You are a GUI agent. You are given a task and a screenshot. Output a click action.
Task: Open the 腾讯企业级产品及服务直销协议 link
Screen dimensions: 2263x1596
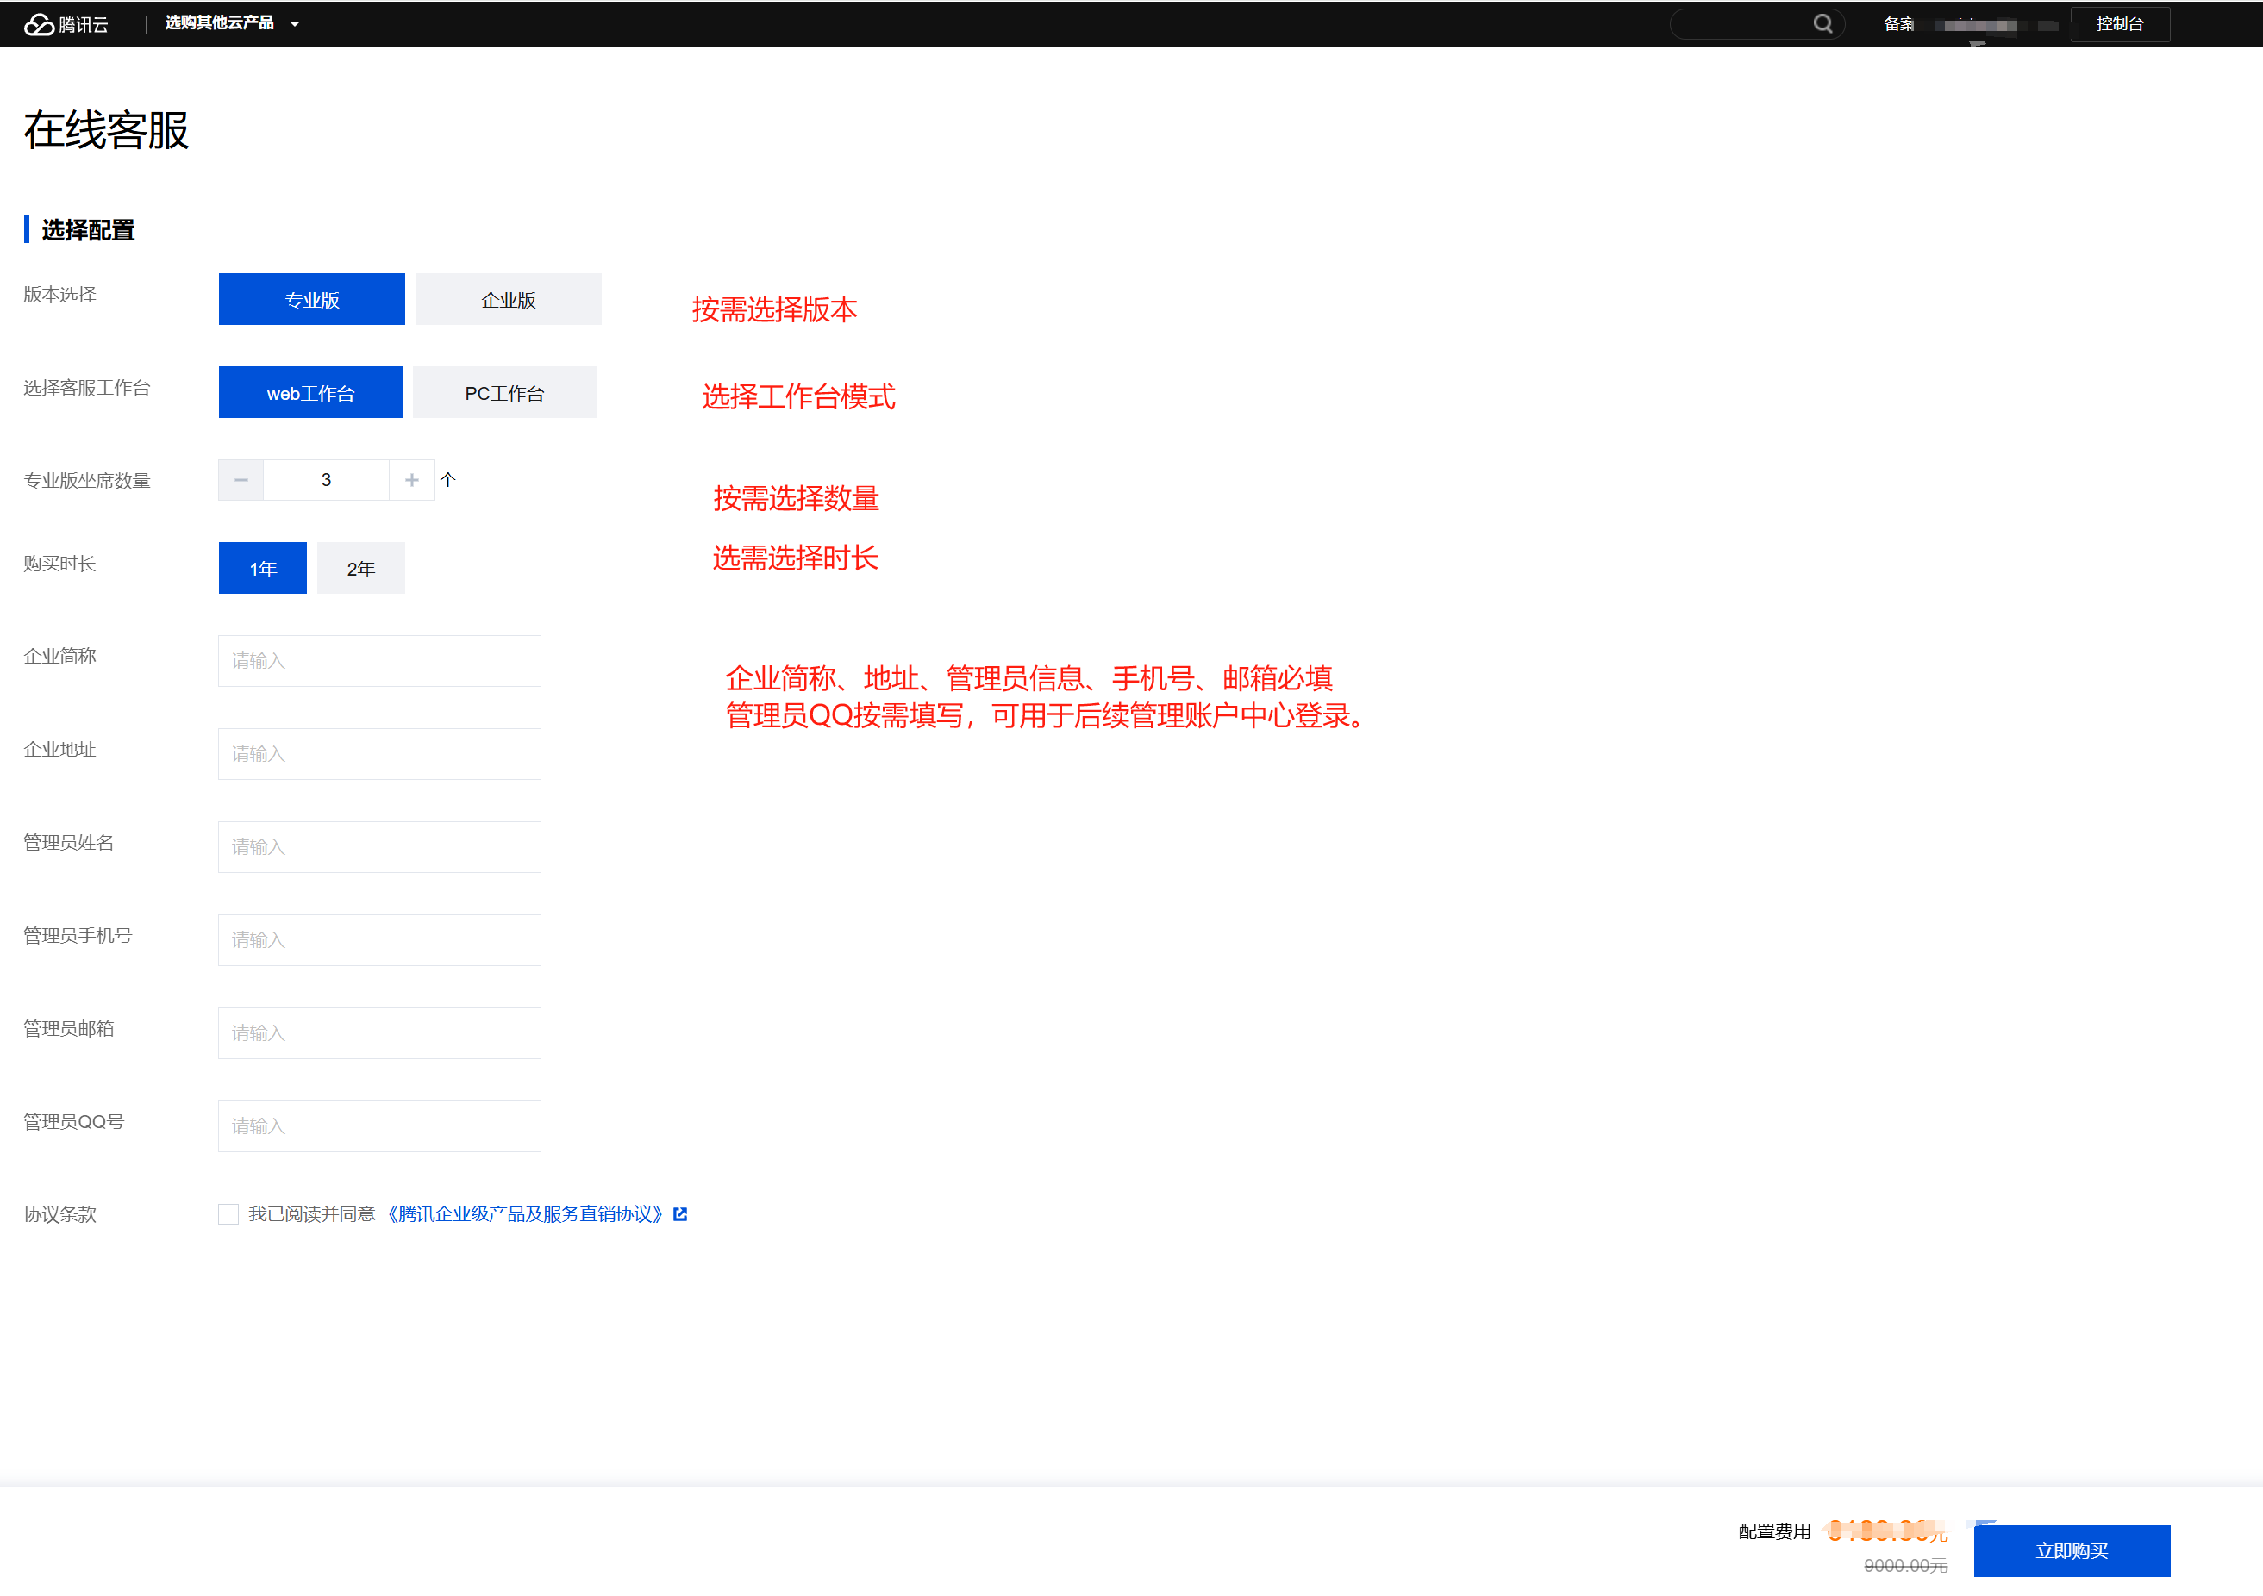coord(525,1213)
